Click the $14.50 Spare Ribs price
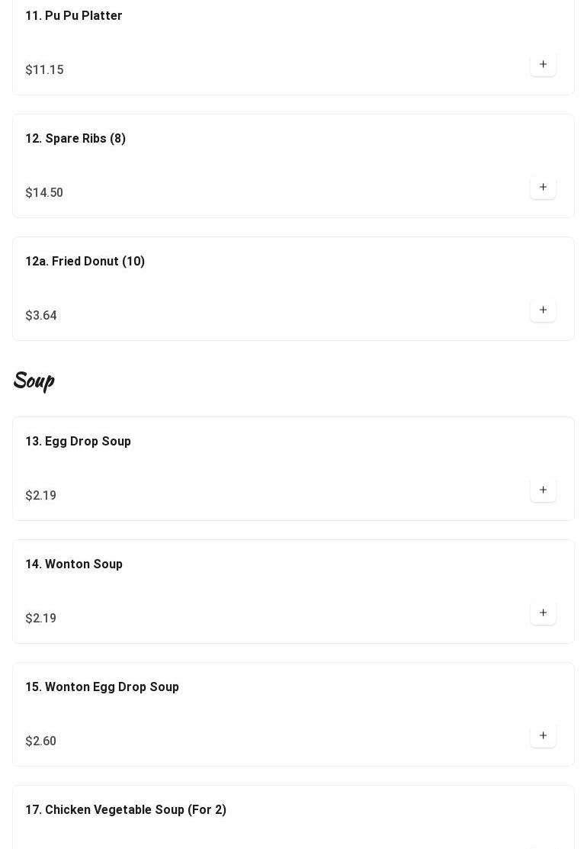Viewport: 587px width, 849px height. pos(44,193)
